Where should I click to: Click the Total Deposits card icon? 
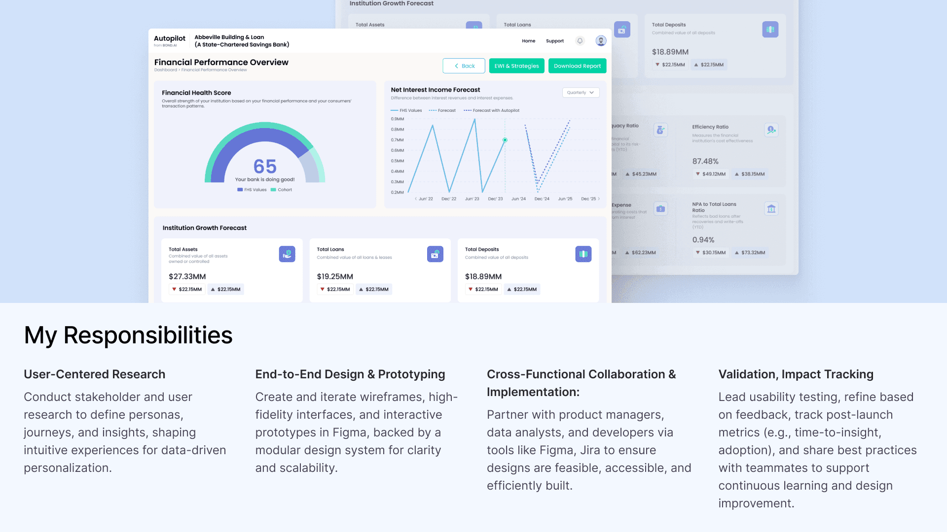583,254
